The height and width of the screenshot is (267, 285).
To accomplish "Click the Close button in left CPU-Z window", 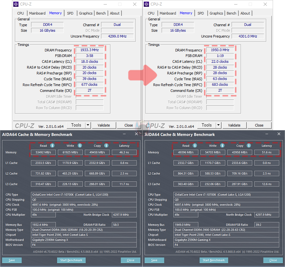I will pos(129,125).
